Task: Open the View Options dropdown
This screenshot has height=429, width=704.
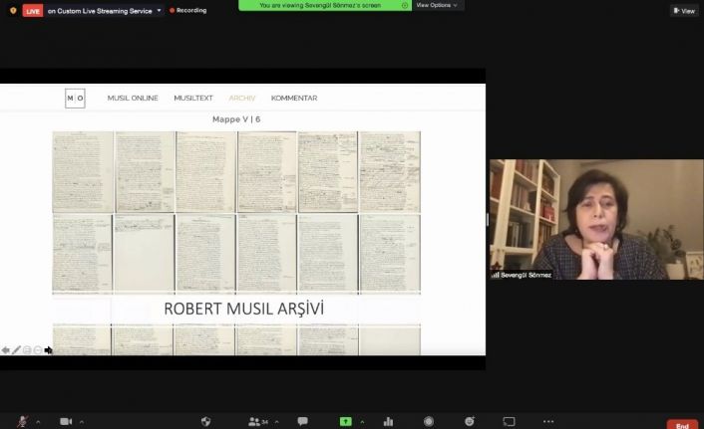Action: pyautogui.click(x=437, y=5)
